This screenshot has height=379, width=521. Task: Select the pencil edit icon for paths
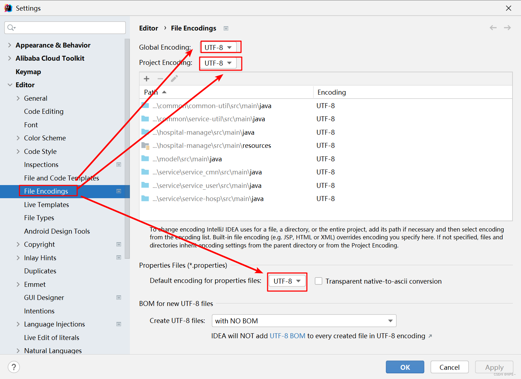[174, 78]
